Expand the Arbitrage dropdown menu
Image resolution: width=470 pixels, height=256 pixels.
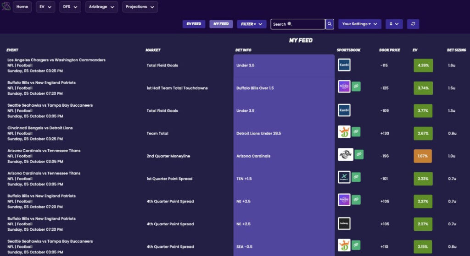(x=101, y=7)
